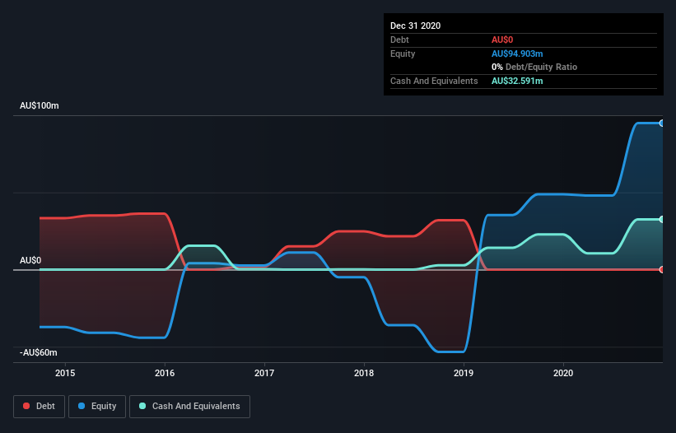Click the 2016 x-axis label

tap(165, 373)
